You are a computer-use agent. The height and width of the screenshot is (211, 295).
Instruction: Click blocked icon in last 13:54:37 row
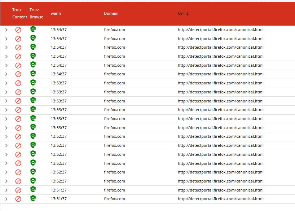coord(18,74)
